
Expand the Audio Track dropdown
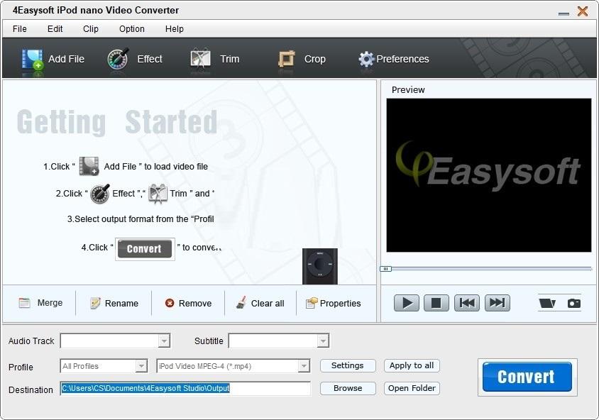(x=164, y=341)
